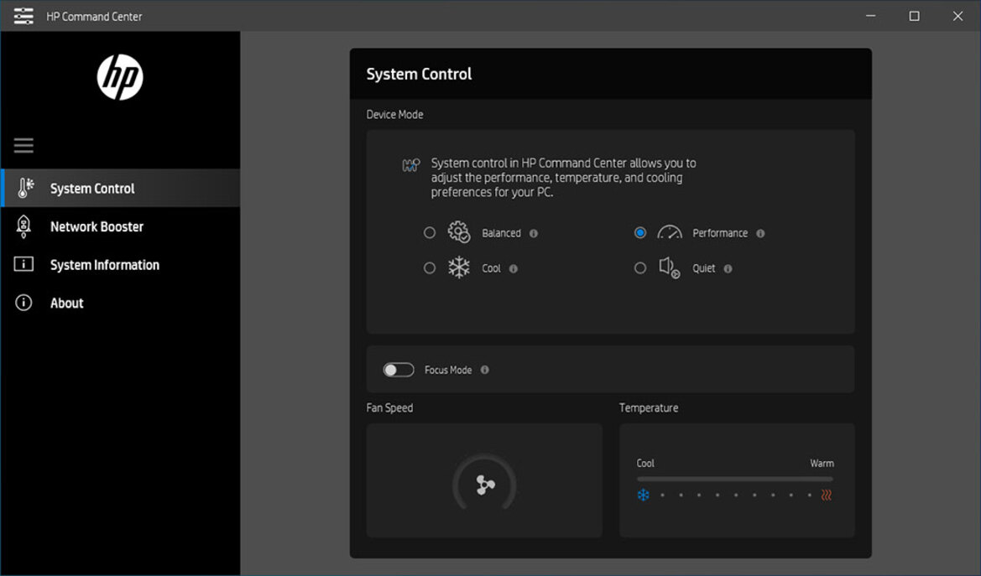
Task: Click the Temperature slider bar
Action: pyautogui.click(x=734, y=479)
